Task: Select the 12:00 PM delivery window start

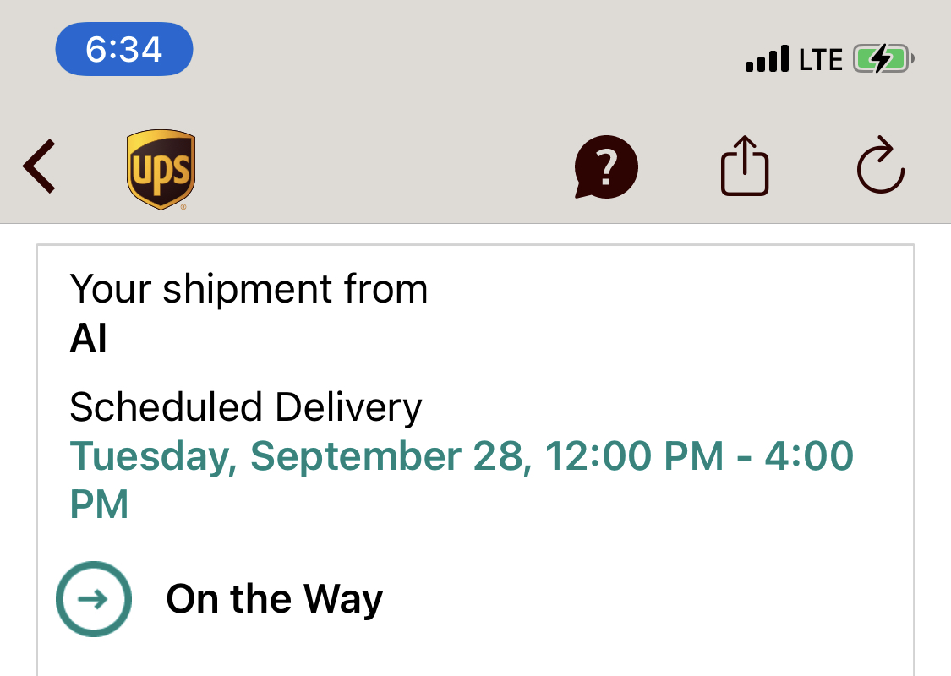Action: [x=634, y=456]
